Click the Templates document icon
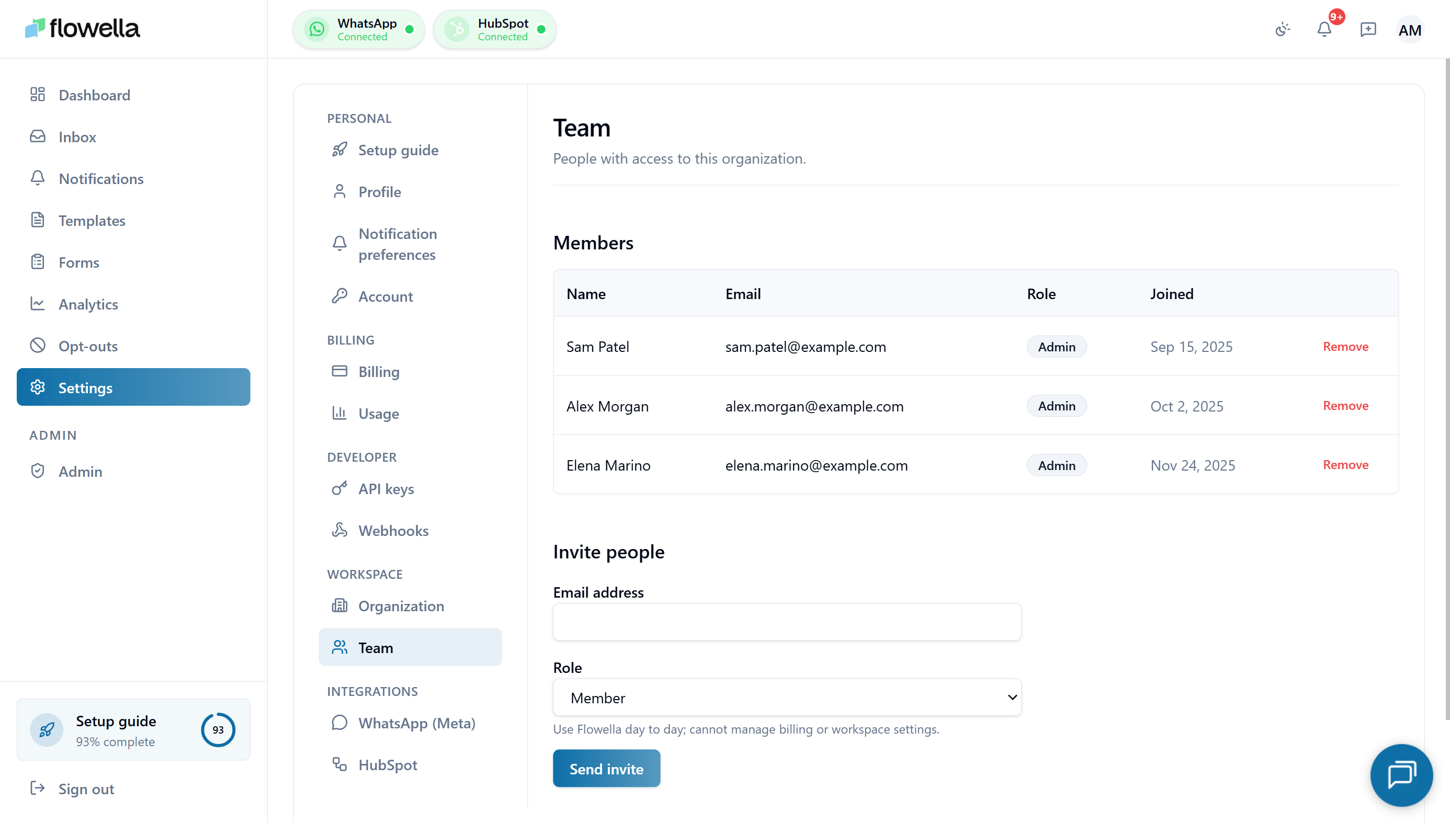 [37, 220]
